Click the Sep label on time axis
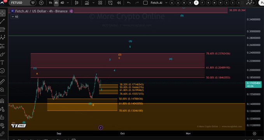Viewport: 264px width, 140px height. [59, 133]
